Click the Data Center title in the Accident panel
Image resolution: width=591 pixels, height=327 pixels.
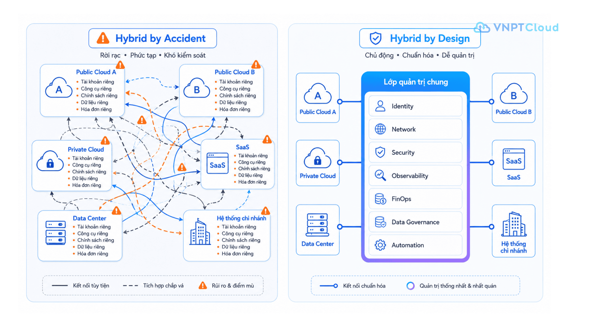(89, 218)
